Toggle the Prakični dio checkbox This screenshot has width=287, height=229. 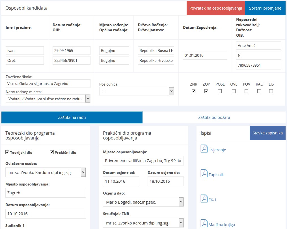coord(52,152)
